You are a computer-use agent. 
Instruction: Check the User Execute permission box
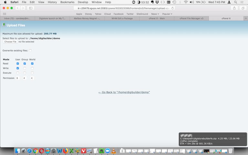(x=18, y=73)
